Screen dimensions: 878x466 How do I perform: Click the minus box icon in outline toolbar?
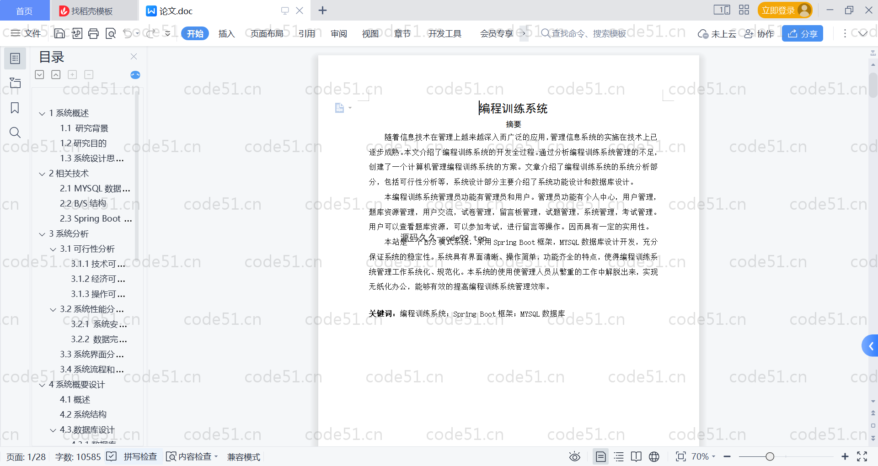point(89,74)
